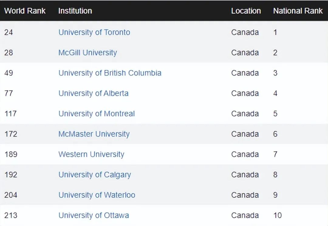Click world rank 24 cell
This screenshot has width=328, height=226.
pos(9,32)
